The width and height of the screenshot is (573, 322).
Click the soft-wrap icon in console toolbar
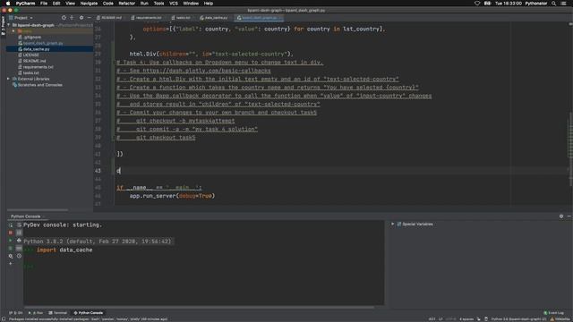coord(19,225)
